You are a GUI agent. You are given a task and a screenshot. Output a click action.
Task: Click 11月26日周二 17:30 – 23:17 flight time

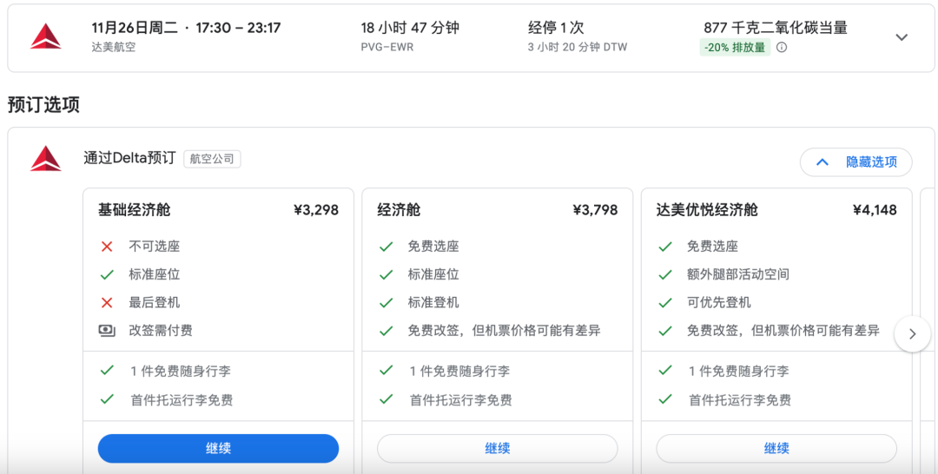[186, 28]
